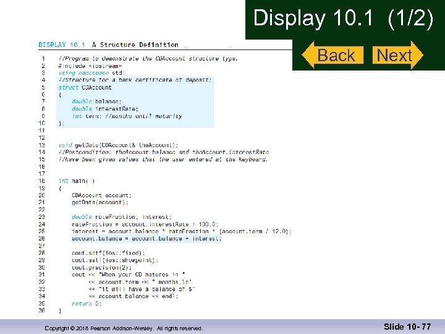The image size is (445, 334).
Task: Click the line number 36
Action: click(x=42, y=310)
